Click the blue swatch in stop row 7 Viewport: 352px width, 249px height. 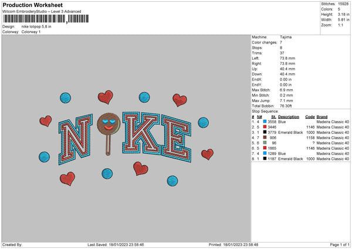pos(265,153)
